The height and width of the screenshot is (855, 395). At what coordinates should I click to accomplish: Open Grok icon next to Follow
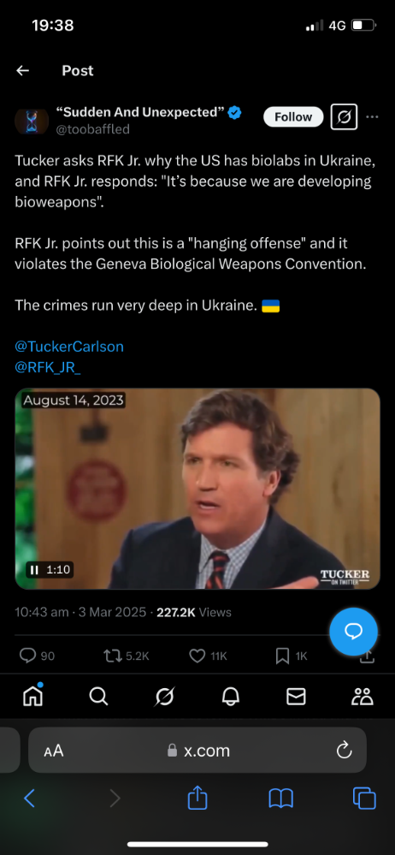344,116
